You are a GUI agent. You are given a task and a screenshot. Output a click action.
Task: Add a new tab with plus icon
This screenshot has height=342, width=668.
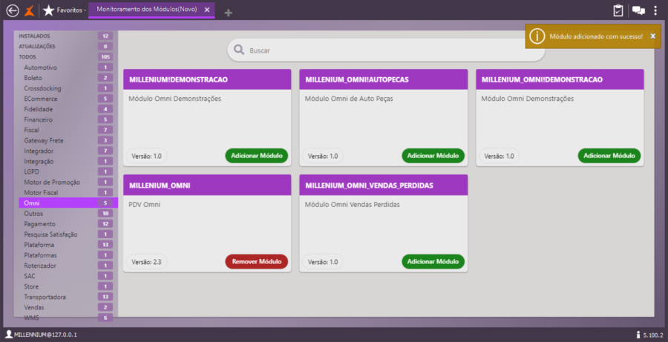229,13
